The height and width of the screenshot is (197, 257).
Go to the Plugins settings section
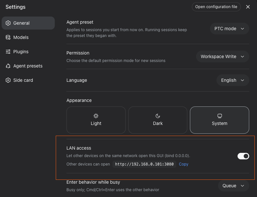tap(28, 52)
